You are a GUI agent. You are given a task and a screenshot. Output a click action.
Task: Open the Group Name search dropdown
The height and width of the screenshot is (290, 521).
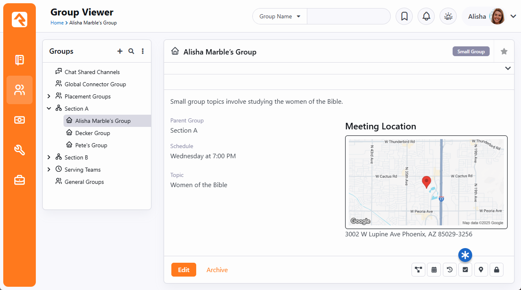280,16
